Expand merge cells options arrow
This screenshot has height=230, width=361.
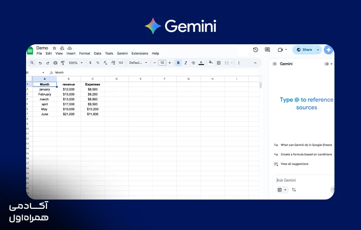tap(232, 63)
